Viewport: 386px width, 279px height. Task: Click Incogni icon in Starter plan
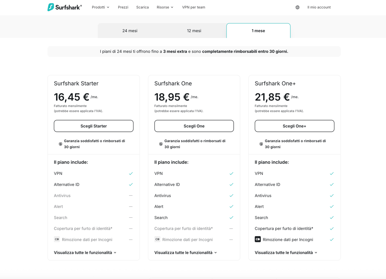point(57,239)
